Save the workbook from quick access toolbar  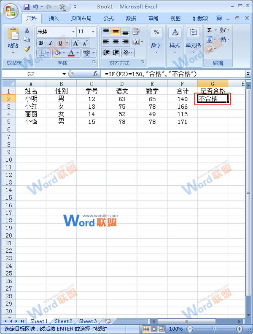[27, 7]
